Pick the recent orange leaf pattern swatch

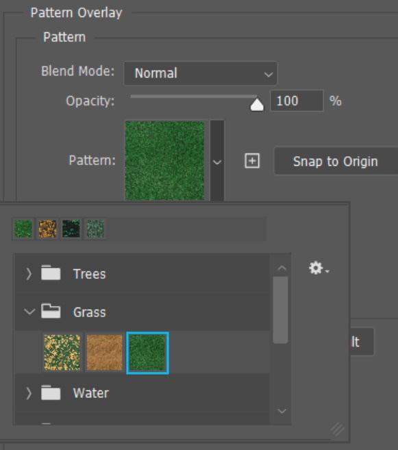pos(47,229)
